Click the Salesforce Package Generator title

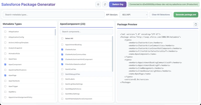pyautogui.click(x=28, y=4)
